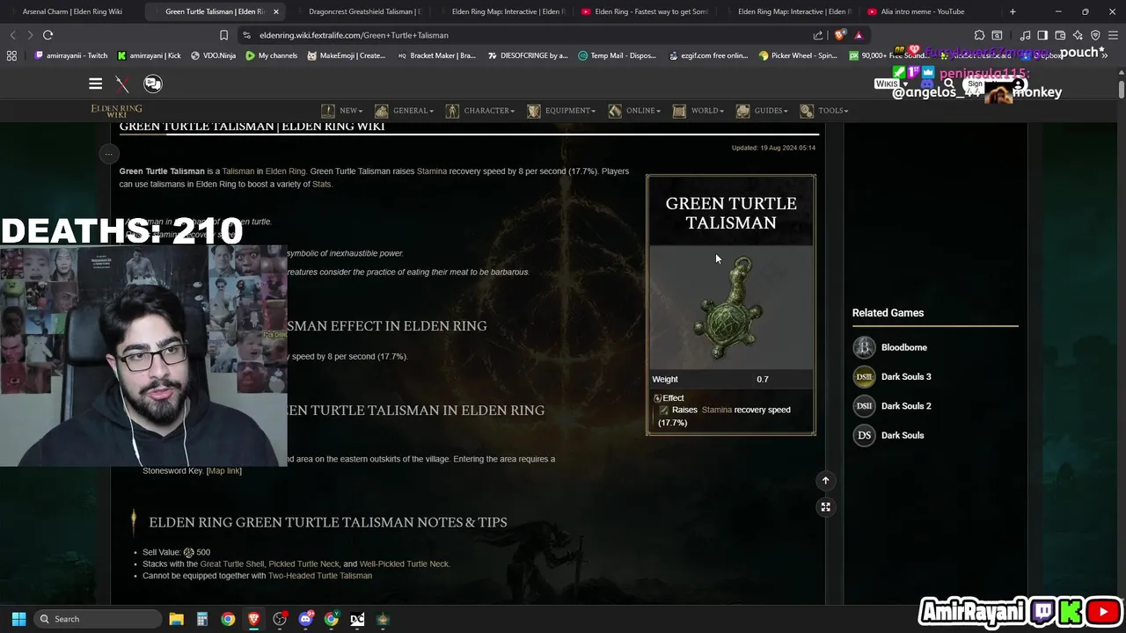Click the share icon in address bar

(x=818, y=35)
